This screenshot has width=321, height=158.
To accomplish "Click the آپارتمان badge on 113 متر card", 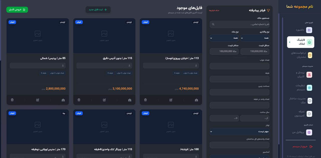I will tap(196, 22).
